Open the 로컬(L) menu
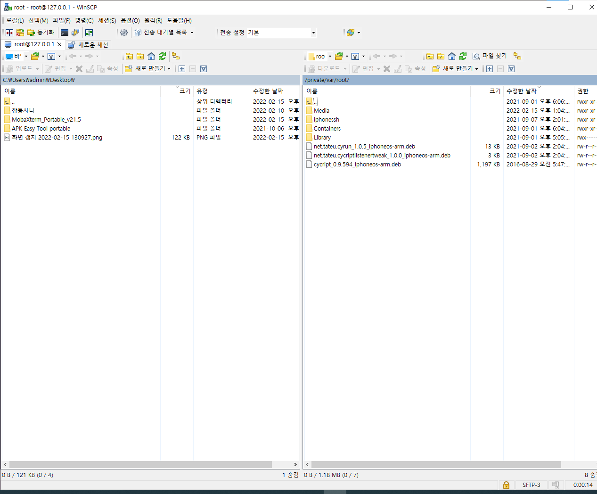 point(15,20)
